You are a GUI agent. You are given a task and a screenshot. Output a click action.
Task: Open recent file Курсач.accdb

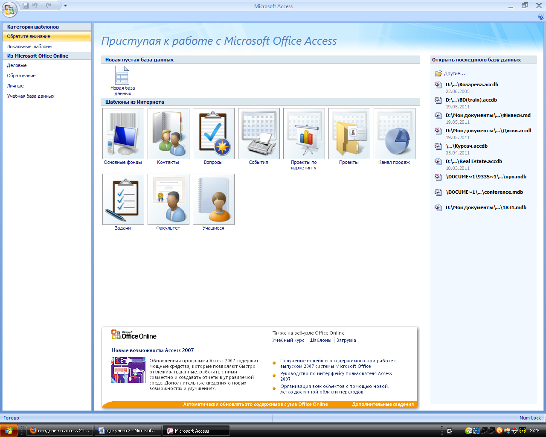(467, 146)
